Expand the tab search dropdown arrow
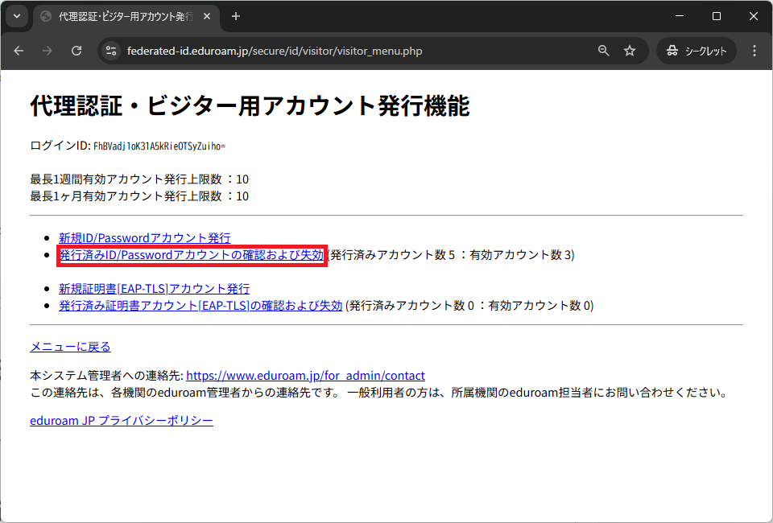This screenshot has height=523, width=773. tap(16, 16)
